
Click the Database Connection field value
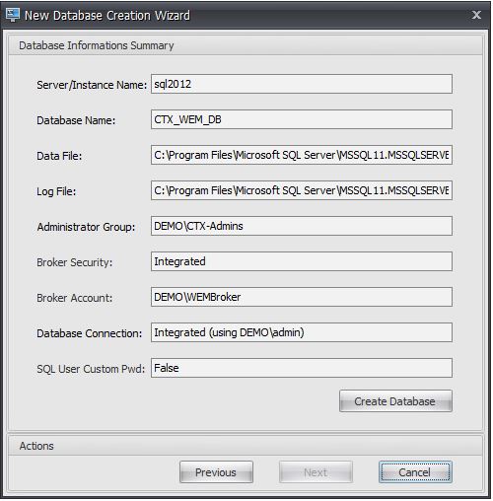click(x=302, y=332)
